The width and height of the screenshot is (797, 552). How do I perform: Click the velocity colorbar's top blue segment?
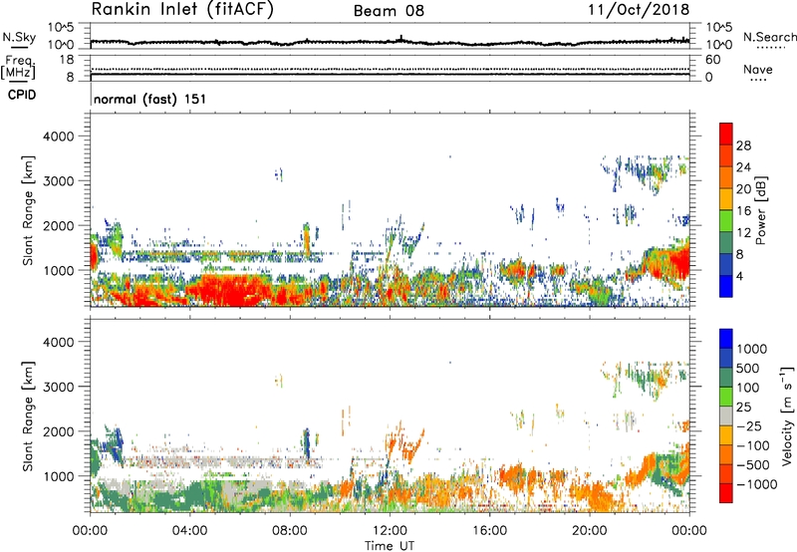coord(726,339)
